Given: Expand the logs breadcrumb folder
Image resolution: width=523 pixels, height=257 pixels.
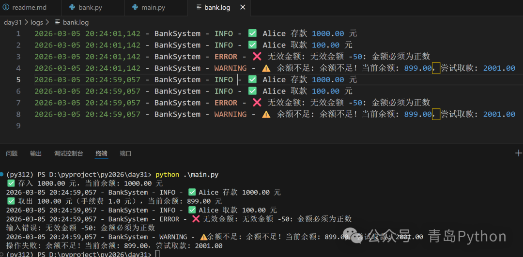Looking at the screenshot, I should pos(37,22).
